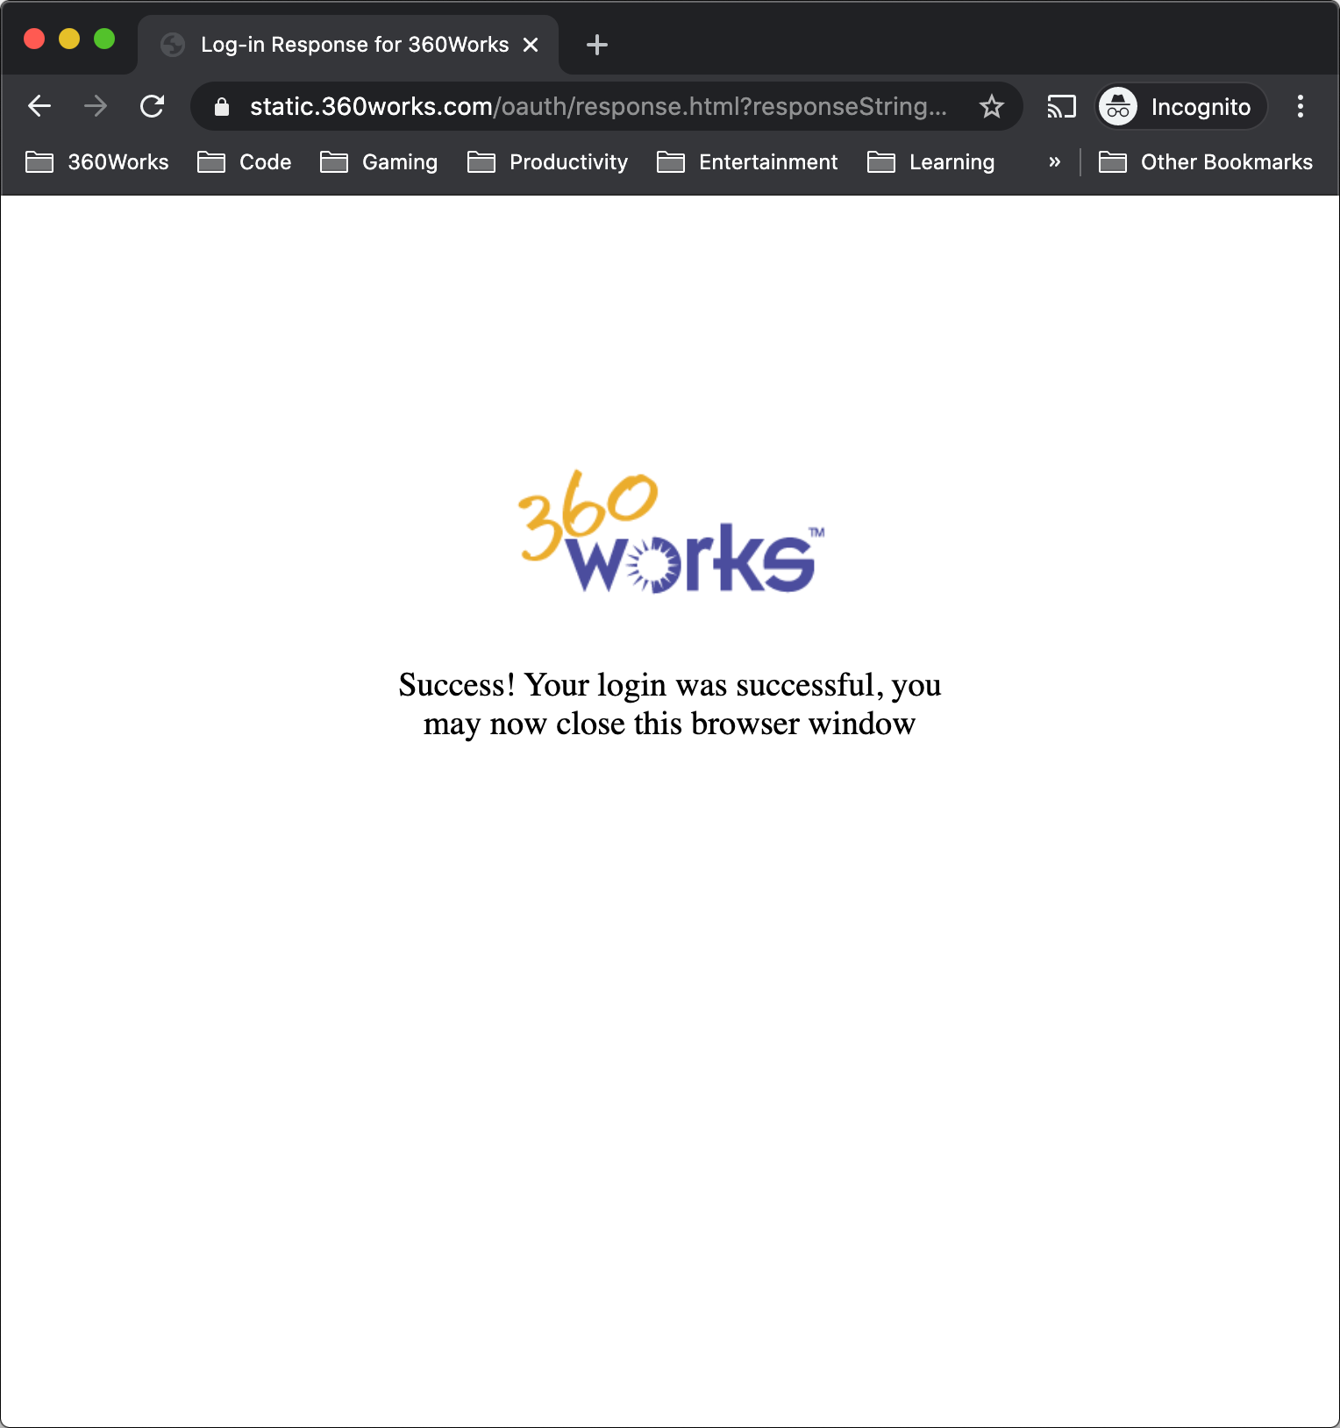Bookmark this page with the star icon

(991, 106)
